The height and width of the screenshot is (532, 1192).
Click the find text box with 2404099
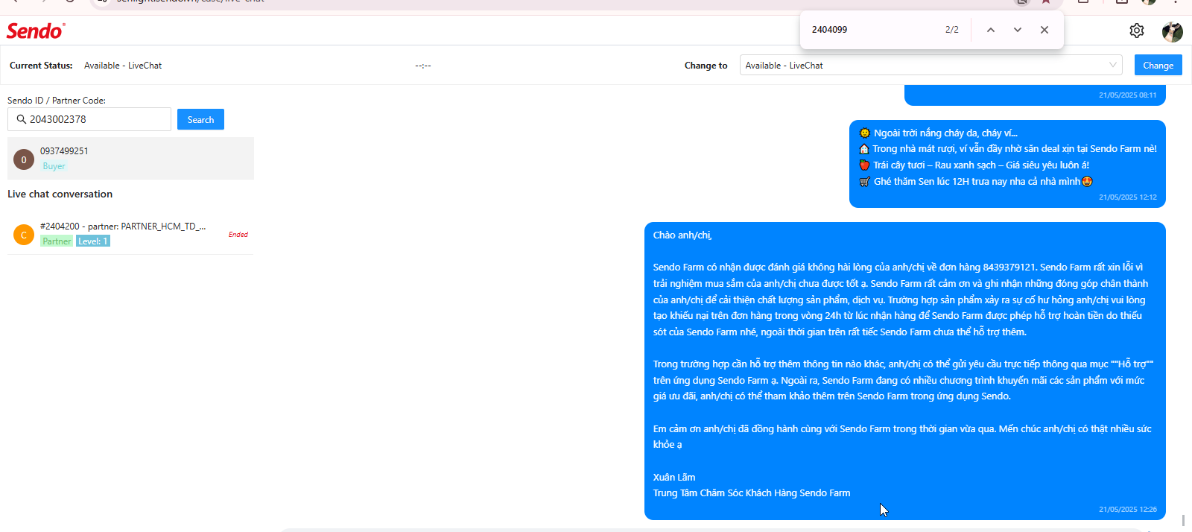(872, 30)
